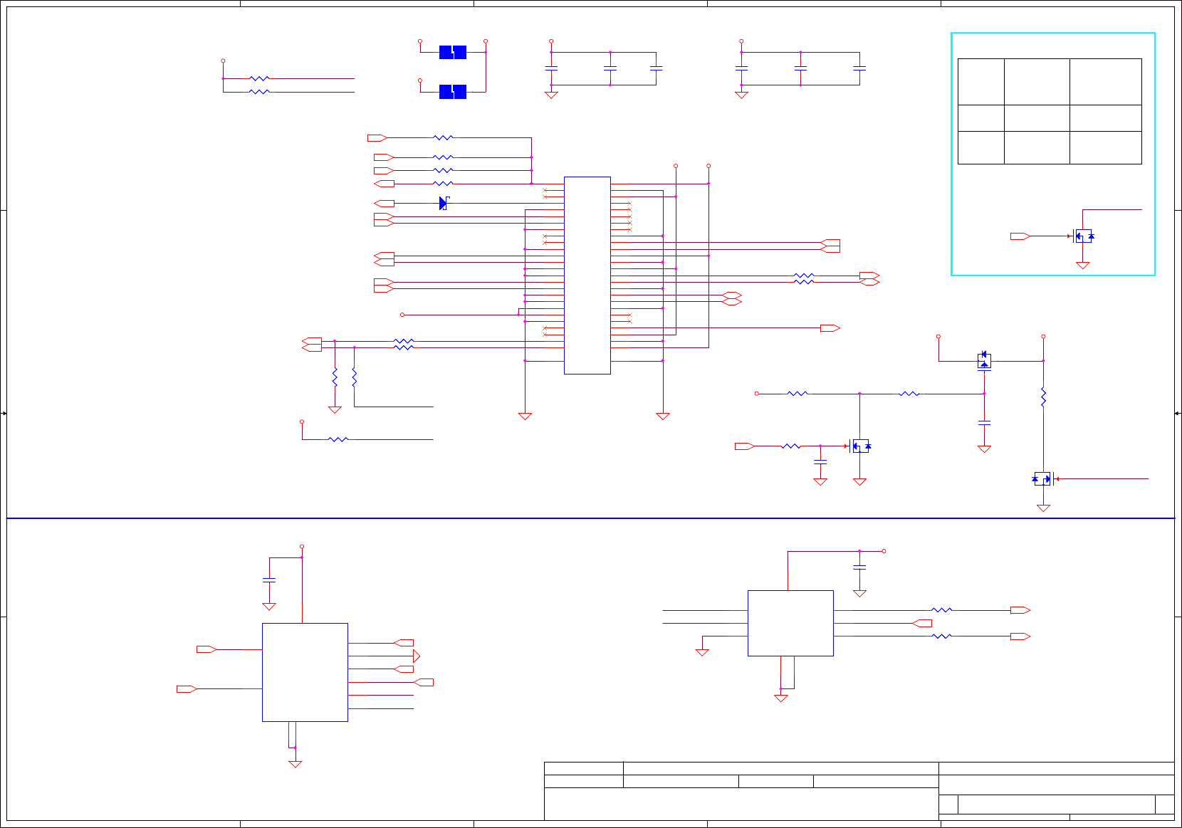Viewport: 1182px width, 828px height.
Task: Select the triangular output port beside the square IC
Action: [417, 656]
